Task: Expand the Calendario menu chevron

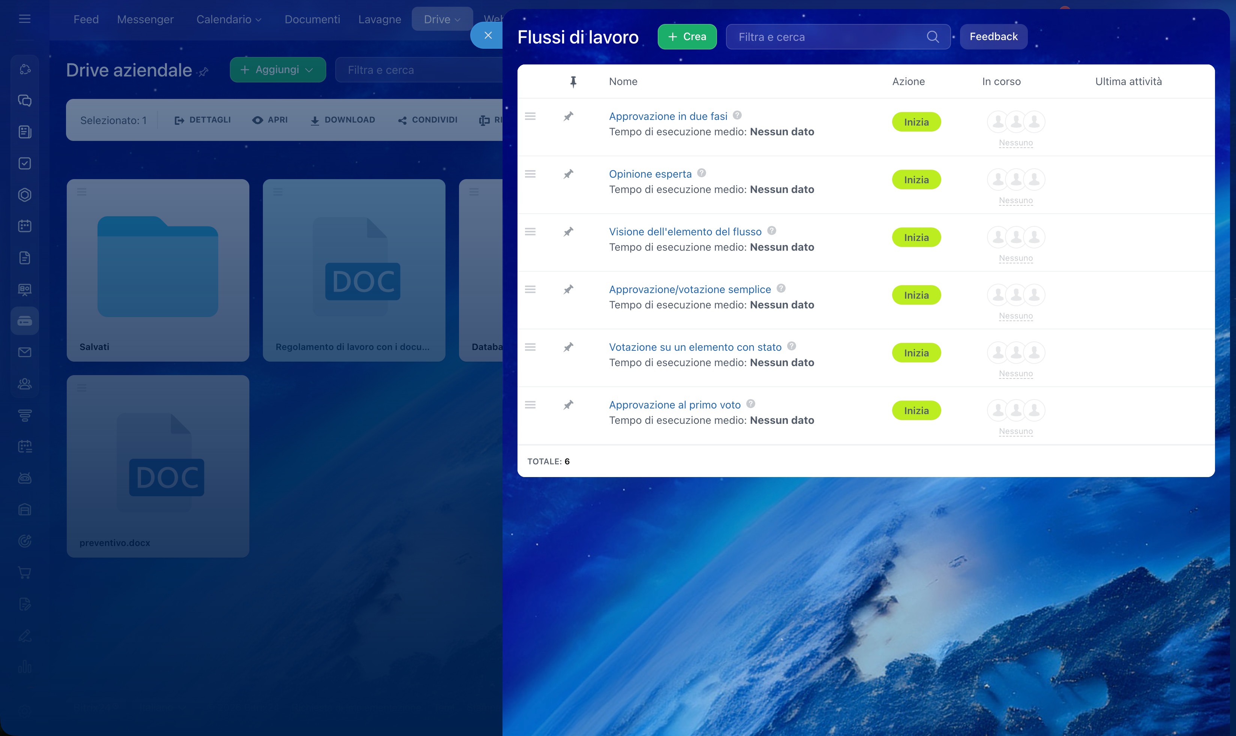Action: tap(258, 20)
